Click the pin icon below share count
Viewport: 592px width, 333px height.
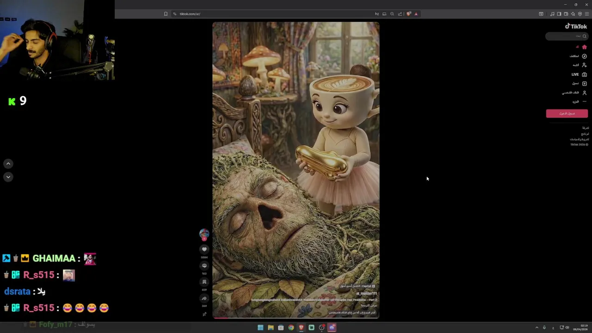click(204, 314)
